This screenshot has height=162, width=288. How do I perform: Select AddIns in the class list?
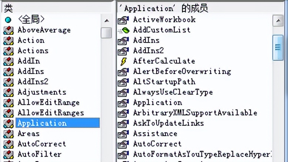click(x=31, y=71)
